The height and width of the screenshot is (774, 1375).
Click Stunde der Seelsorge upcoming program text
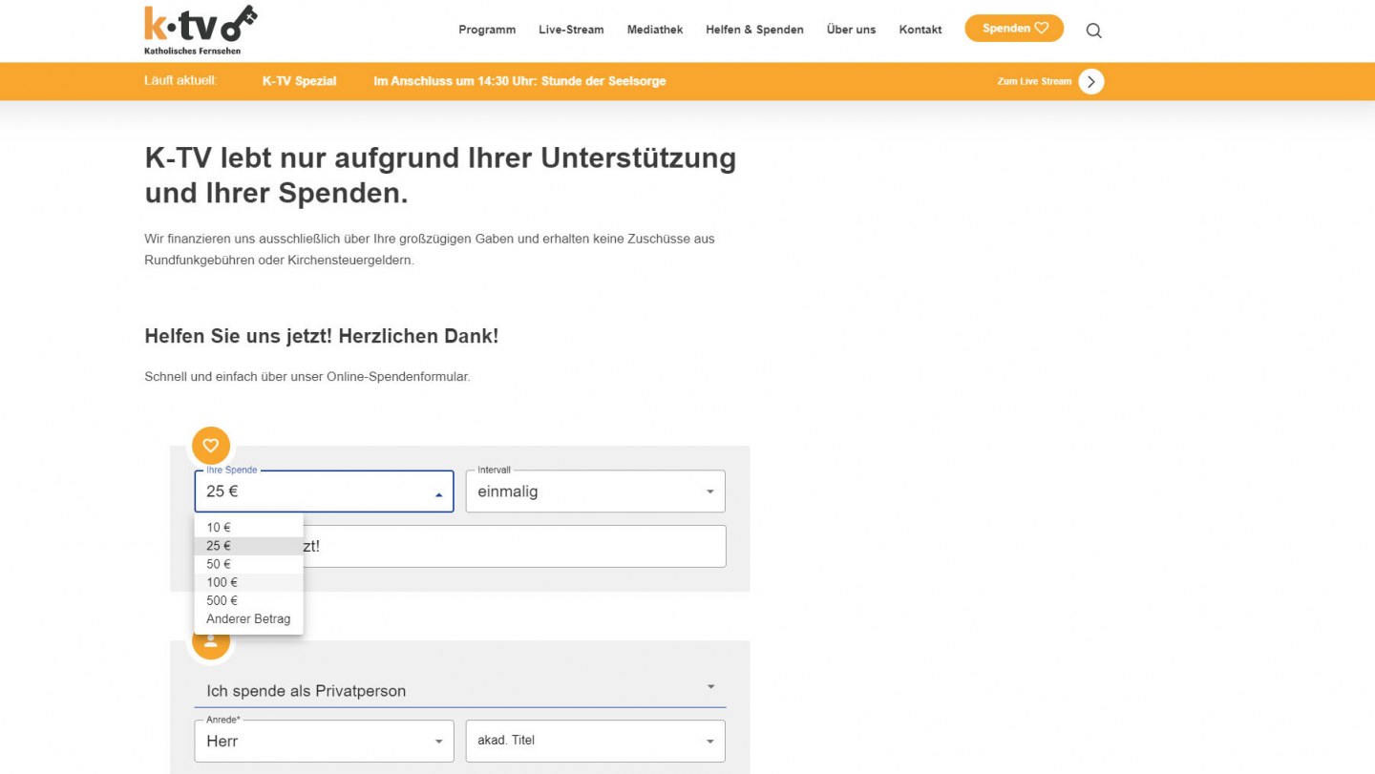click(603, 81)
